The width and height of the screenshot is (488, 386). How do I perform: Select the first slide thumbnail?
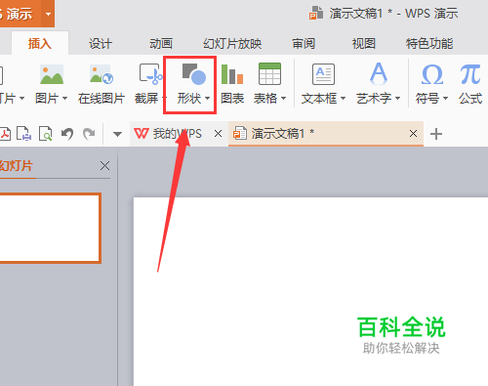pyautogui.click(x=50, y=228)
